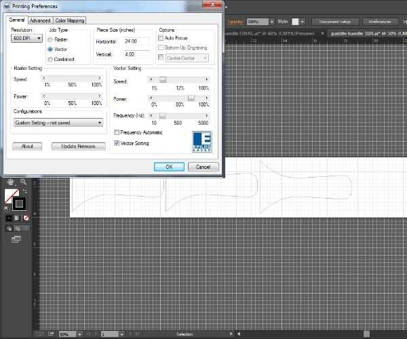Open Style swatch dropdown arrow
Screen dimensions: 407x339
303,22
